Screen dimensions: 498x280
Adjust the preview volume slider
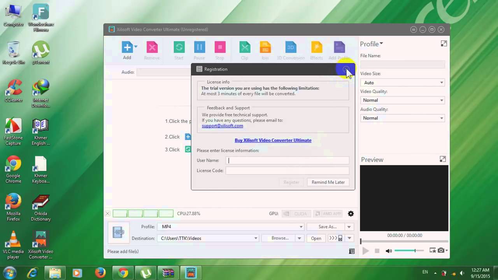pos(410,251)
